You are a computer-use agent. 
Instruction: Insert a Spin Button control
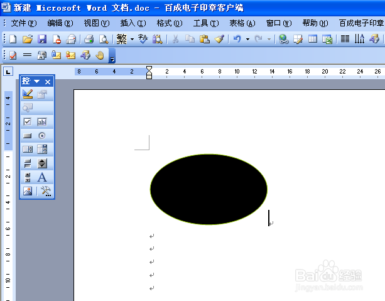tap(42, 163)
